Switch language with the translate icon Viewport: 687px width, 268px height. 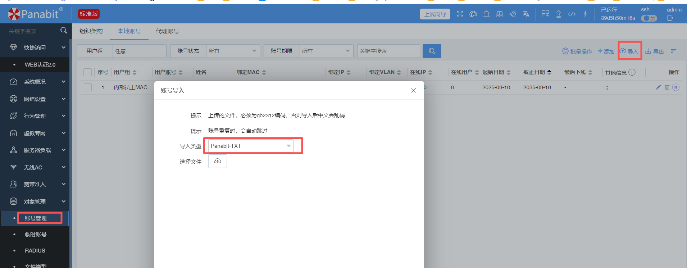coord(526,14)
